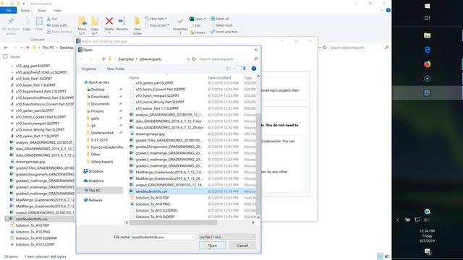
Task: Open File name combo box dropdown arrow
Action: pos(192,237)
